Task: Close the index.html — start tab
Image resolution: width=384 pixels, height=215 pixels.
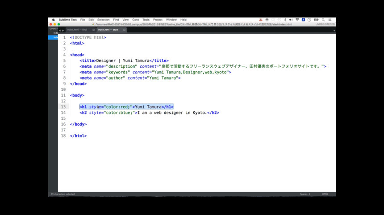Action: pos(125,30)
